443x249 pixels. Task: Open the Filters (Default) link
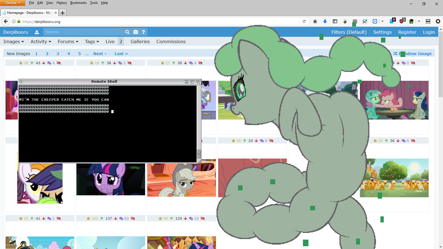tap(349, 32)
